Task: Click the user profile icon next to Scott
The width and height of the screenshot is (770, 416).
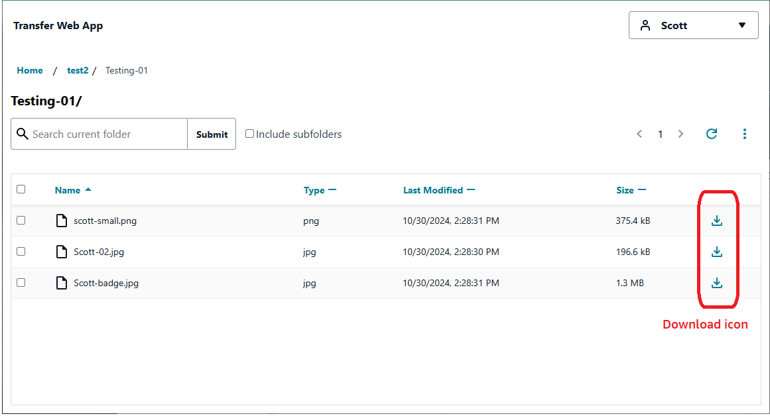Action: [x=645, y=25]
